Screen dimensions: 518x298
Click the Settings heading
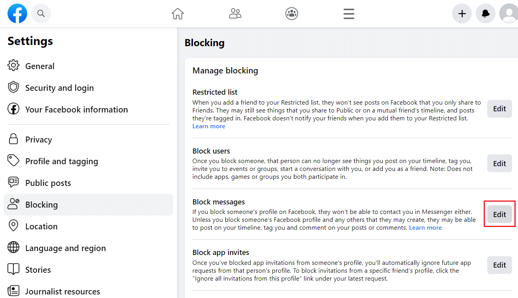(x=30, y=41)
